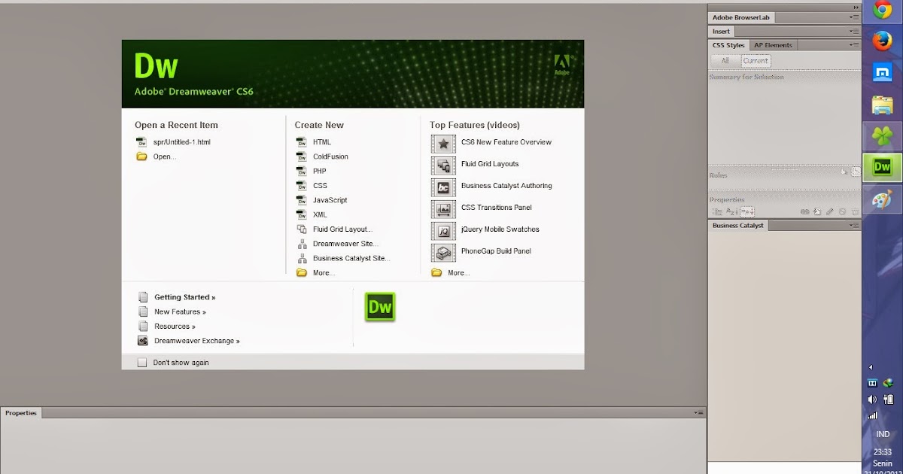Image resolution: width=903 pixels, height=474 pixels.
Task: Create a new HTML document
Action: (321, 142)
